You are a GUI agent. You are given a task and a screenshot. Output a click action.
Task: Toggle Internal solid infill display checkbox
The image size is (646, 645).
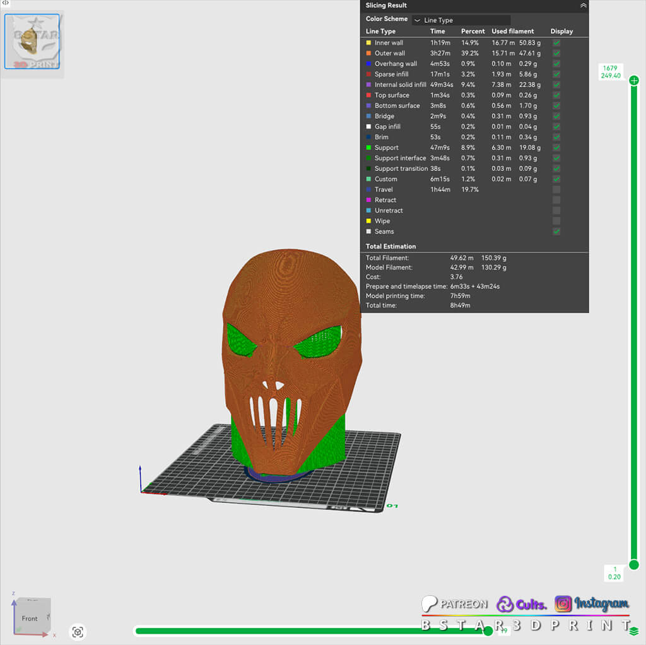[x=556, y=85]
